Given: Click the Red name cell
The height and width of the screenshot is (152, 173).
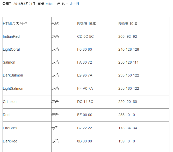Looking at the screenshot, I should [6, 115].
